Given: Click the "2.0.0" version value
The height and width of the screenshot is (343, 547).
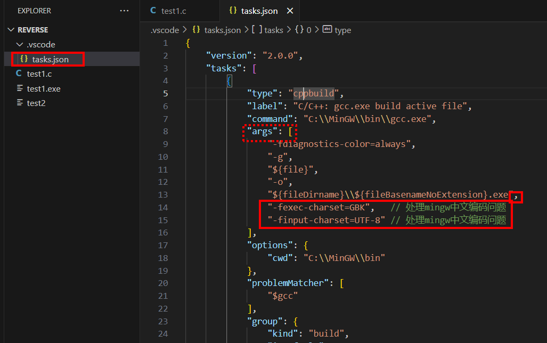Looking at the screenshot, I should click(x=280, y=55).
